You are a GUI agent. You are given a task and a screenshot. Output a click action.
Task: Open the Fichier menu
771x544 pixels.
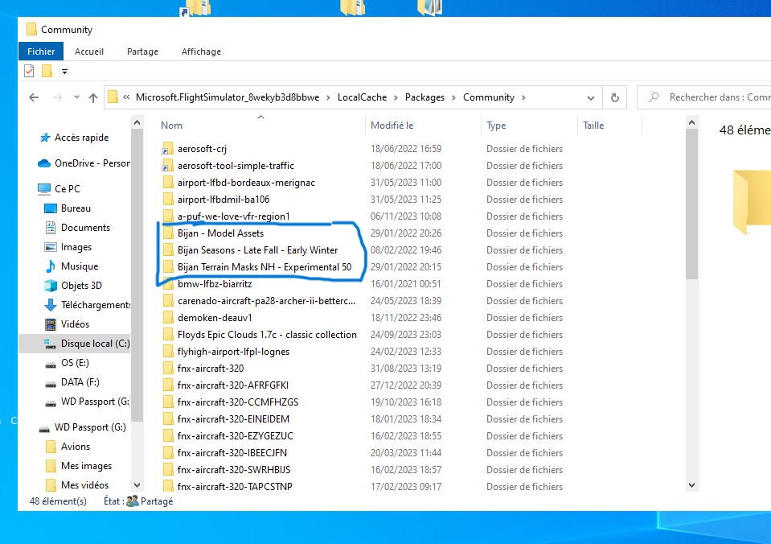(x=41, y=52)
